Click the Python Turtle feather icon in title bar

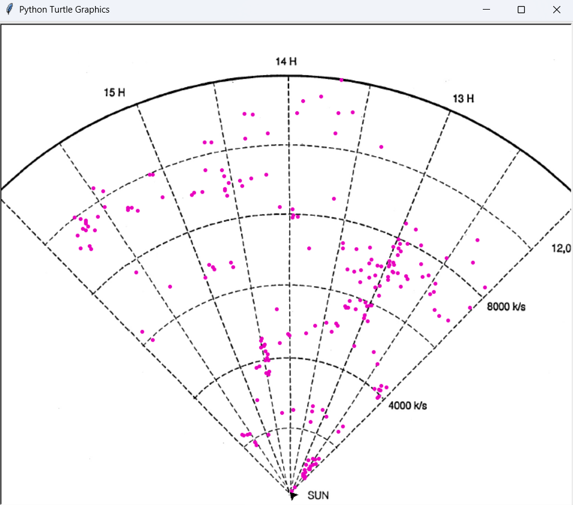click(x=9, y=10)
